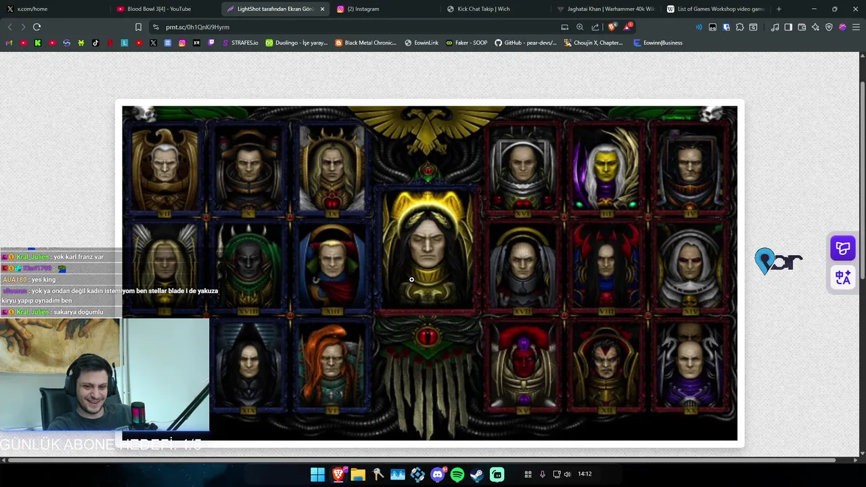Click the bookmark page icon near the address bar
Image resolution: width=866 pixels, height=487 pixels.
(138, 27)
